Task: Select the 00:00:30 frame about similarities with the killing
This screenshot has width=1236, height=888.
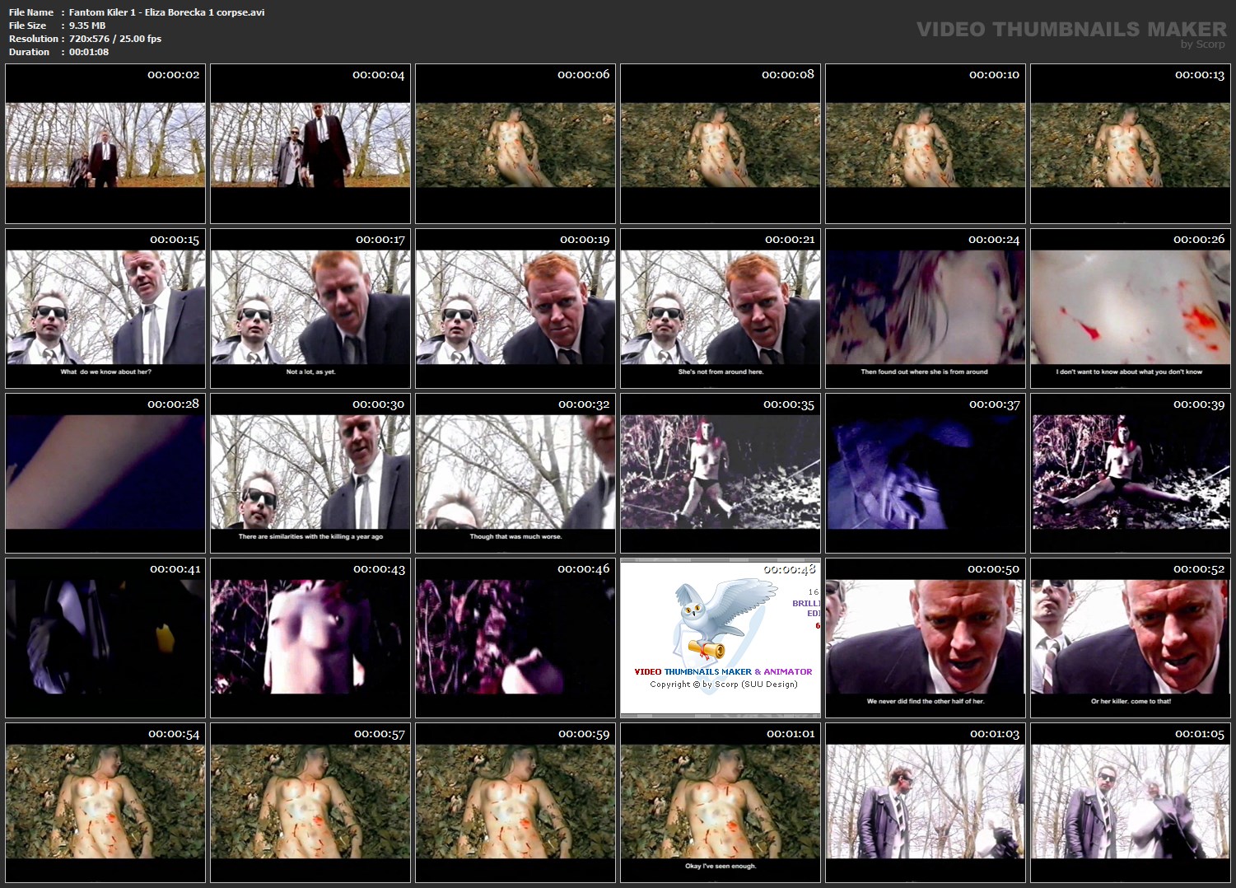Action: [x=310, y=474]
